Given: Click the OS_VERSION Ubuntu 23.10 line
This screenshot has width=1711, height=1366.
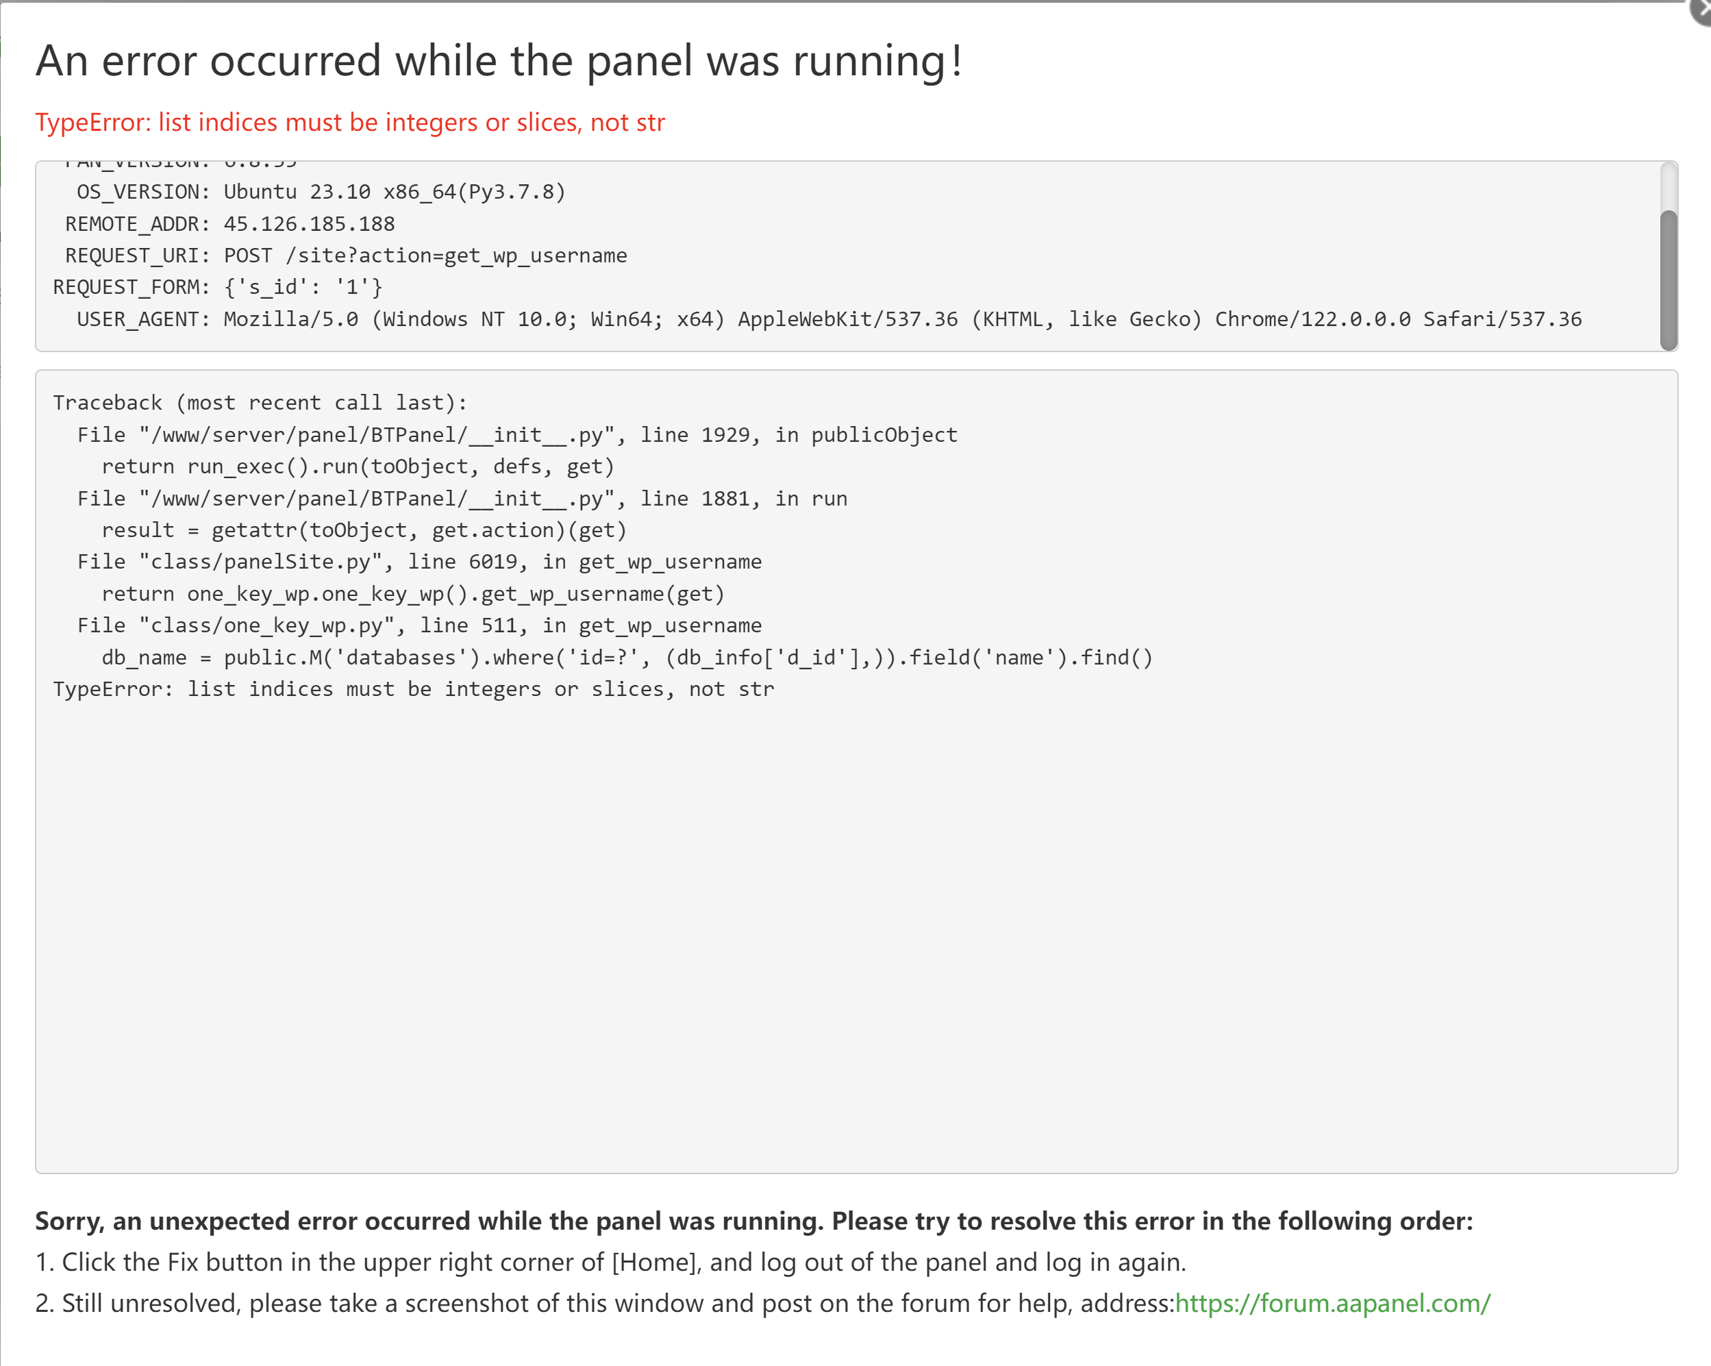Looking at the screenshot, I should click(x=321, y=192).
